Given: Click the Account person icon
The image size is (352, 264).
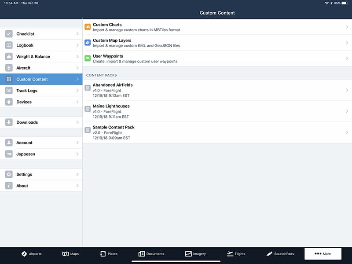Looking at the screenshot, I should pos(9,143).
